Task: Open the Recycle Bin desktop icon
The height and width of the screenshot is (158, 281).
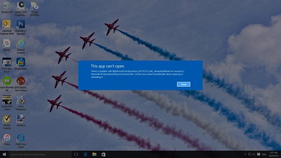Action: point(7,7)
